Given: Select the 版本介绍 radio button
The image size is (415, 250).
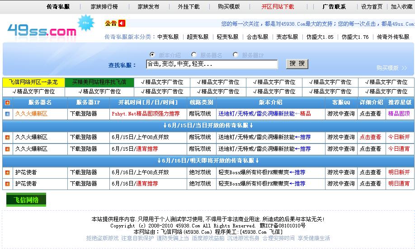Looking at the screenshot, I should 152,55.
